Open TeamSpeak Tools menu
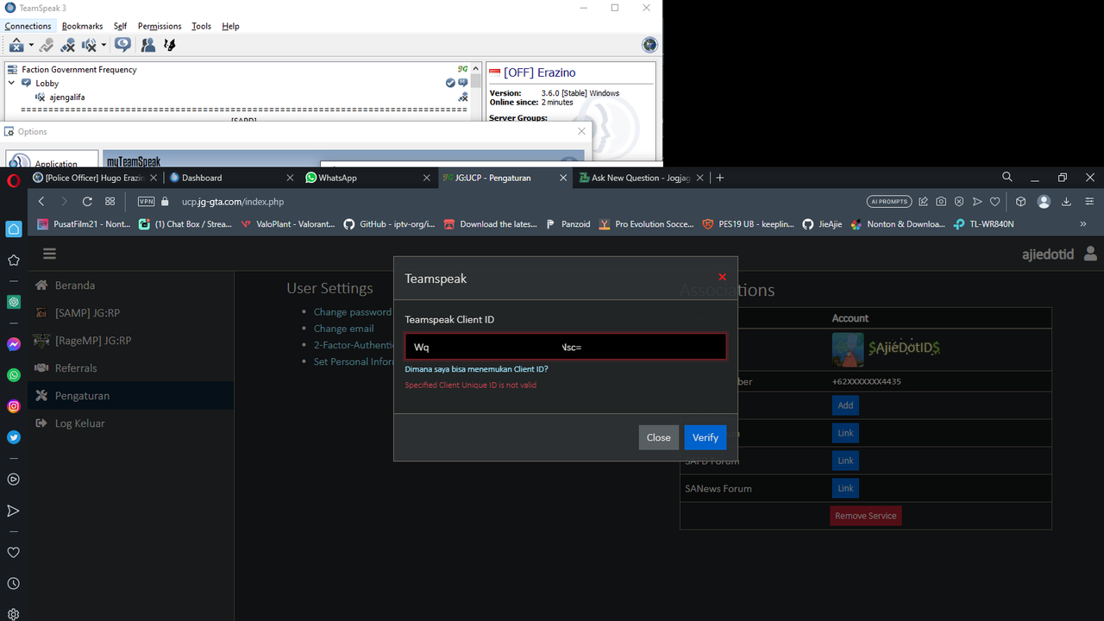 pyautogui.click(x=201, y=26)
